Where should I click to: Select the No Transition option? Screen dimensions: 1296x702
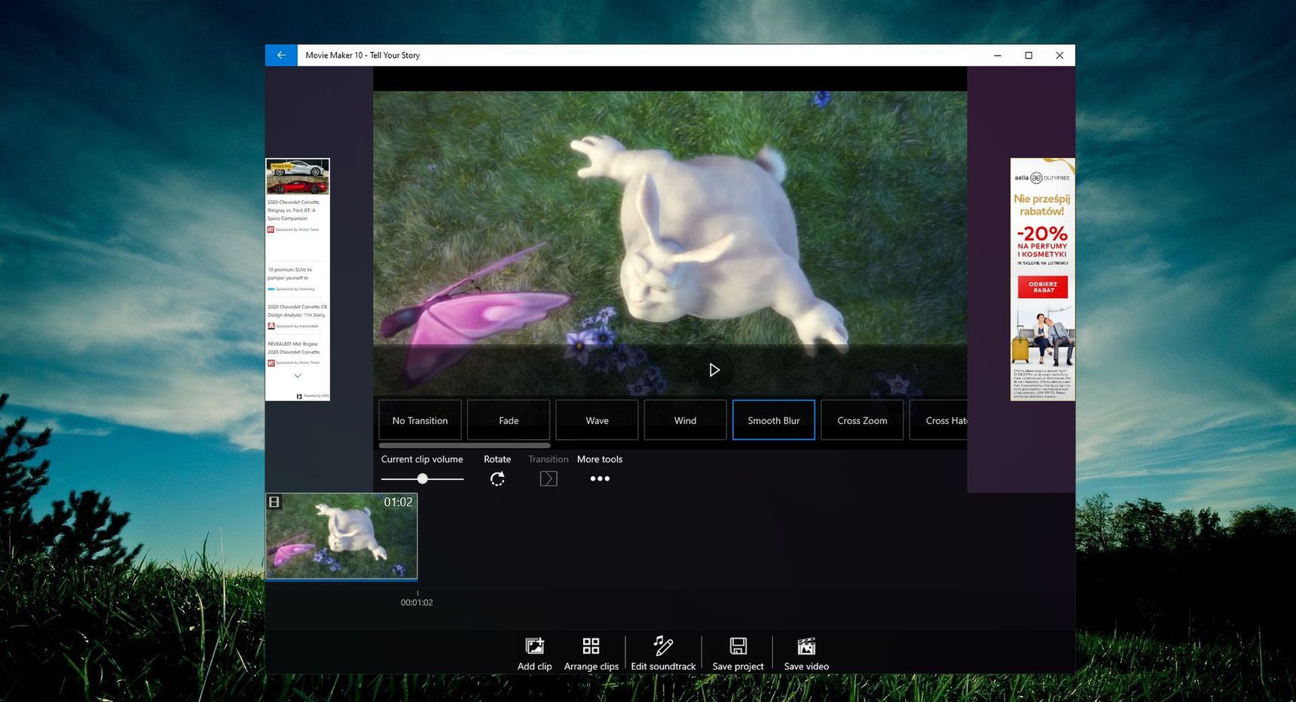tap(420, 420)
